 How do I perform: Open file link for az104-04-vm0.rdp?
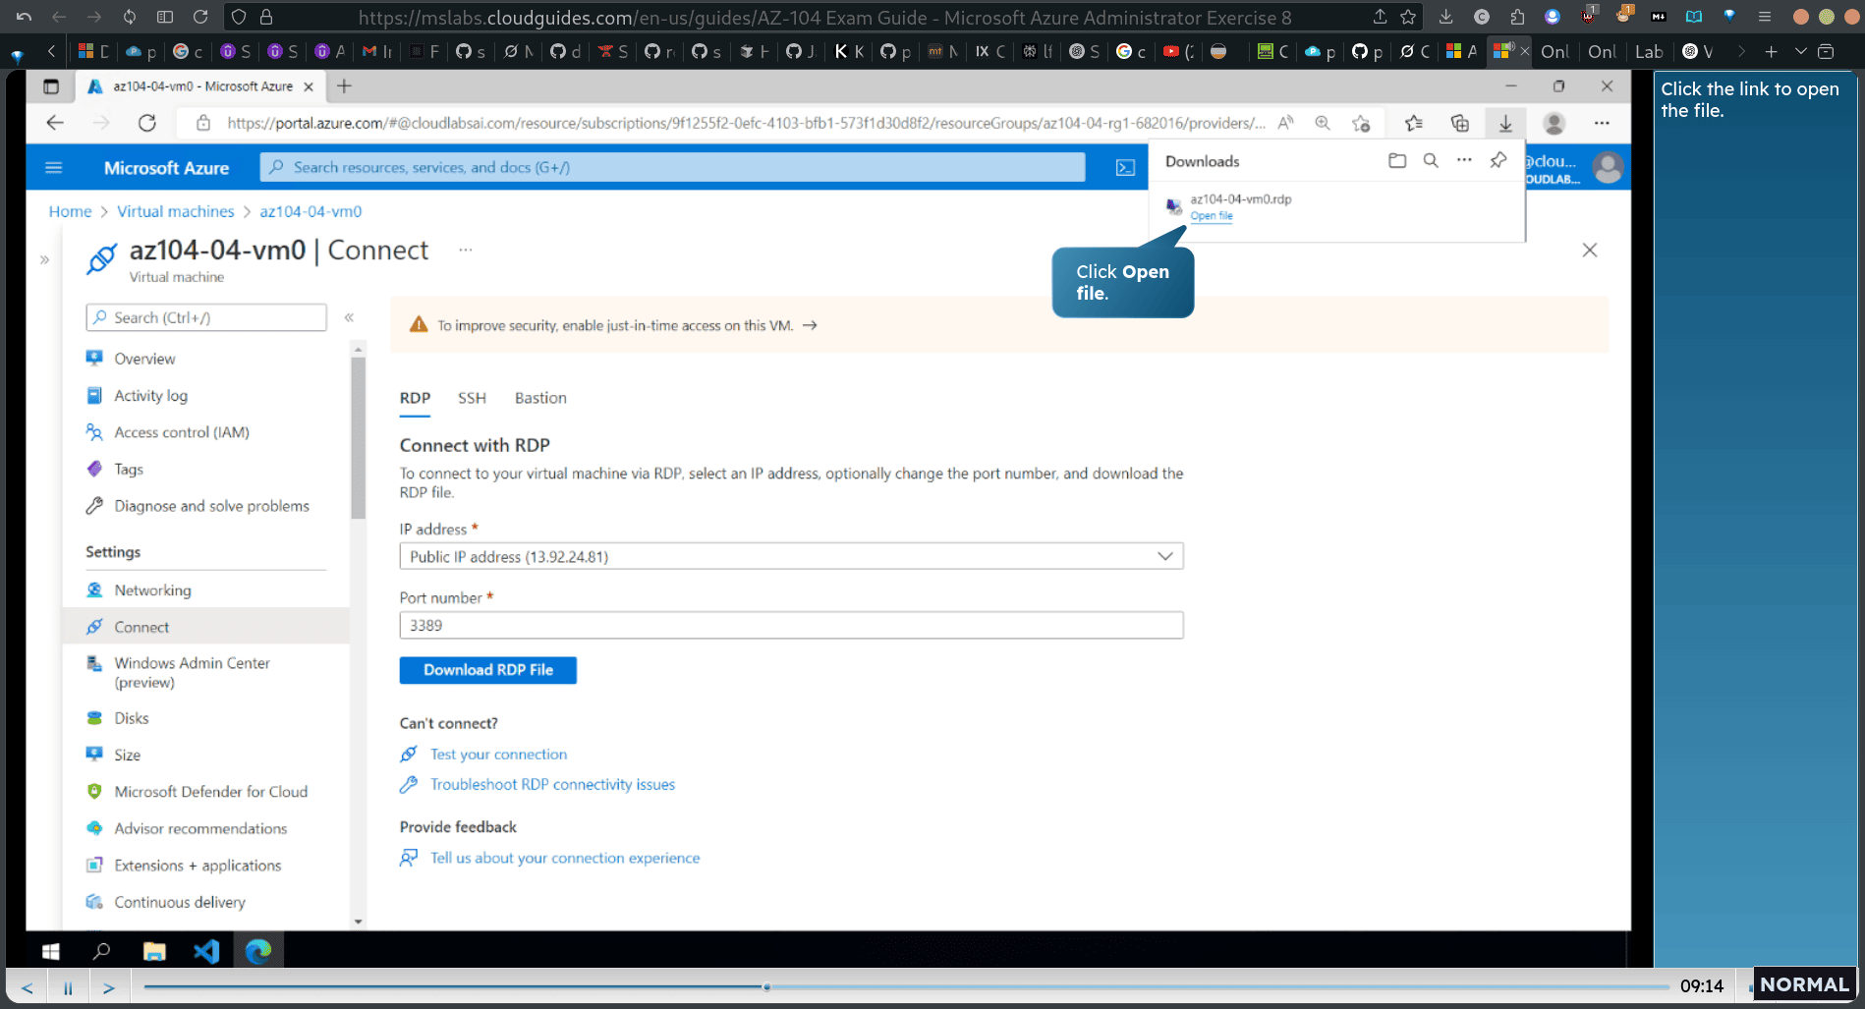(x=1211, y=216)
